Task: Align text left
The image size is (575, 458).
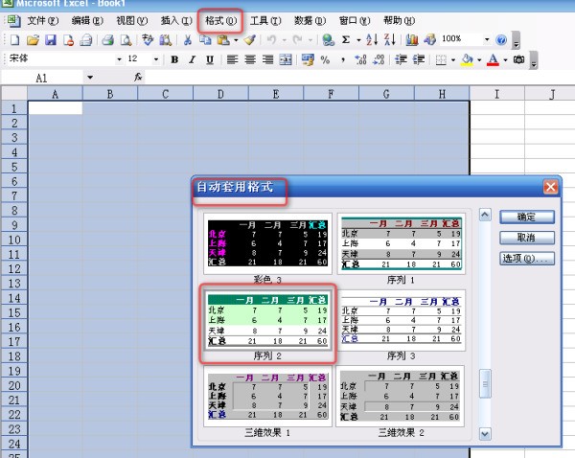Action: [232, 59]
